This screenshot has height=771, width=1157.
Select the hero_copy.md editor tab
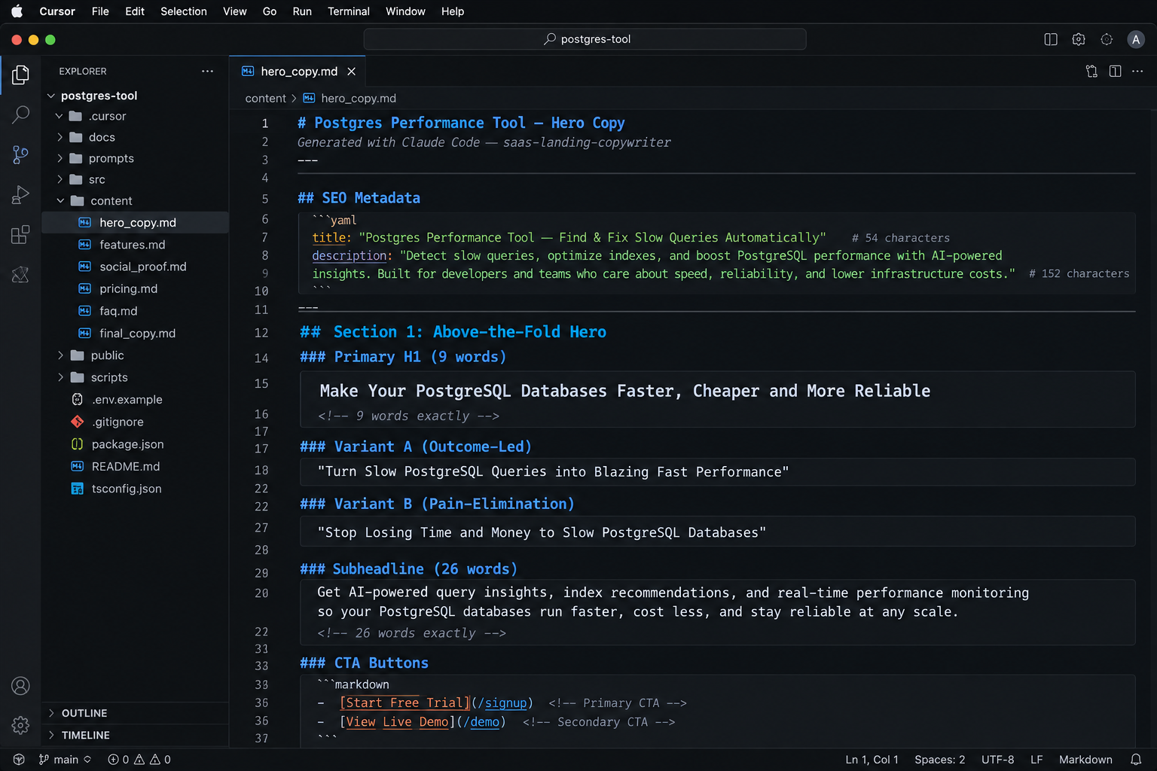click(297, 72)
